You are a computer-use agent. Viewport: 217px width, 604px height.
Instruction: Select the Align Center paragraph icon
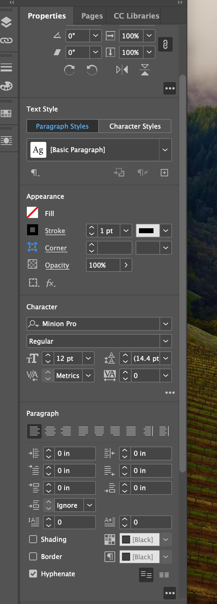50,431
